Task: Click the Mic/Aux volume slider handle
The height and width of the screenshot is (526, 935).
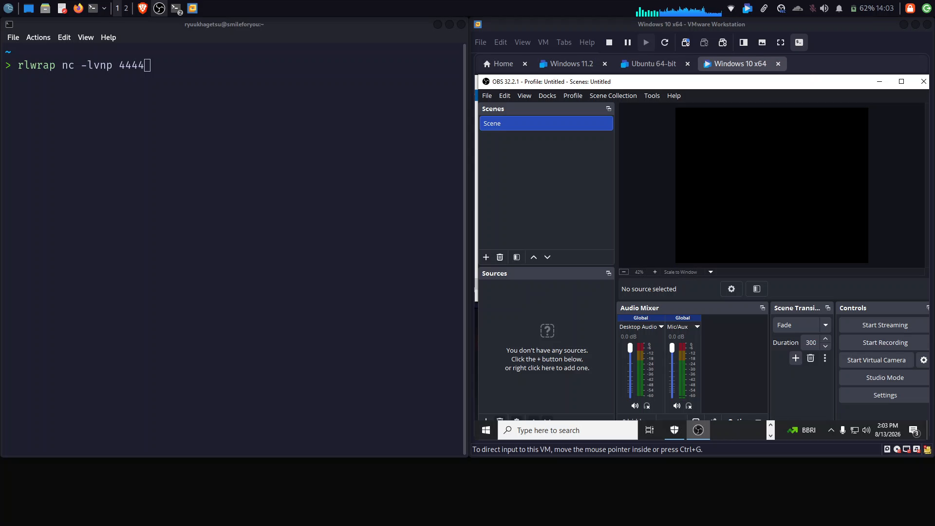Action: coord(672,348)
